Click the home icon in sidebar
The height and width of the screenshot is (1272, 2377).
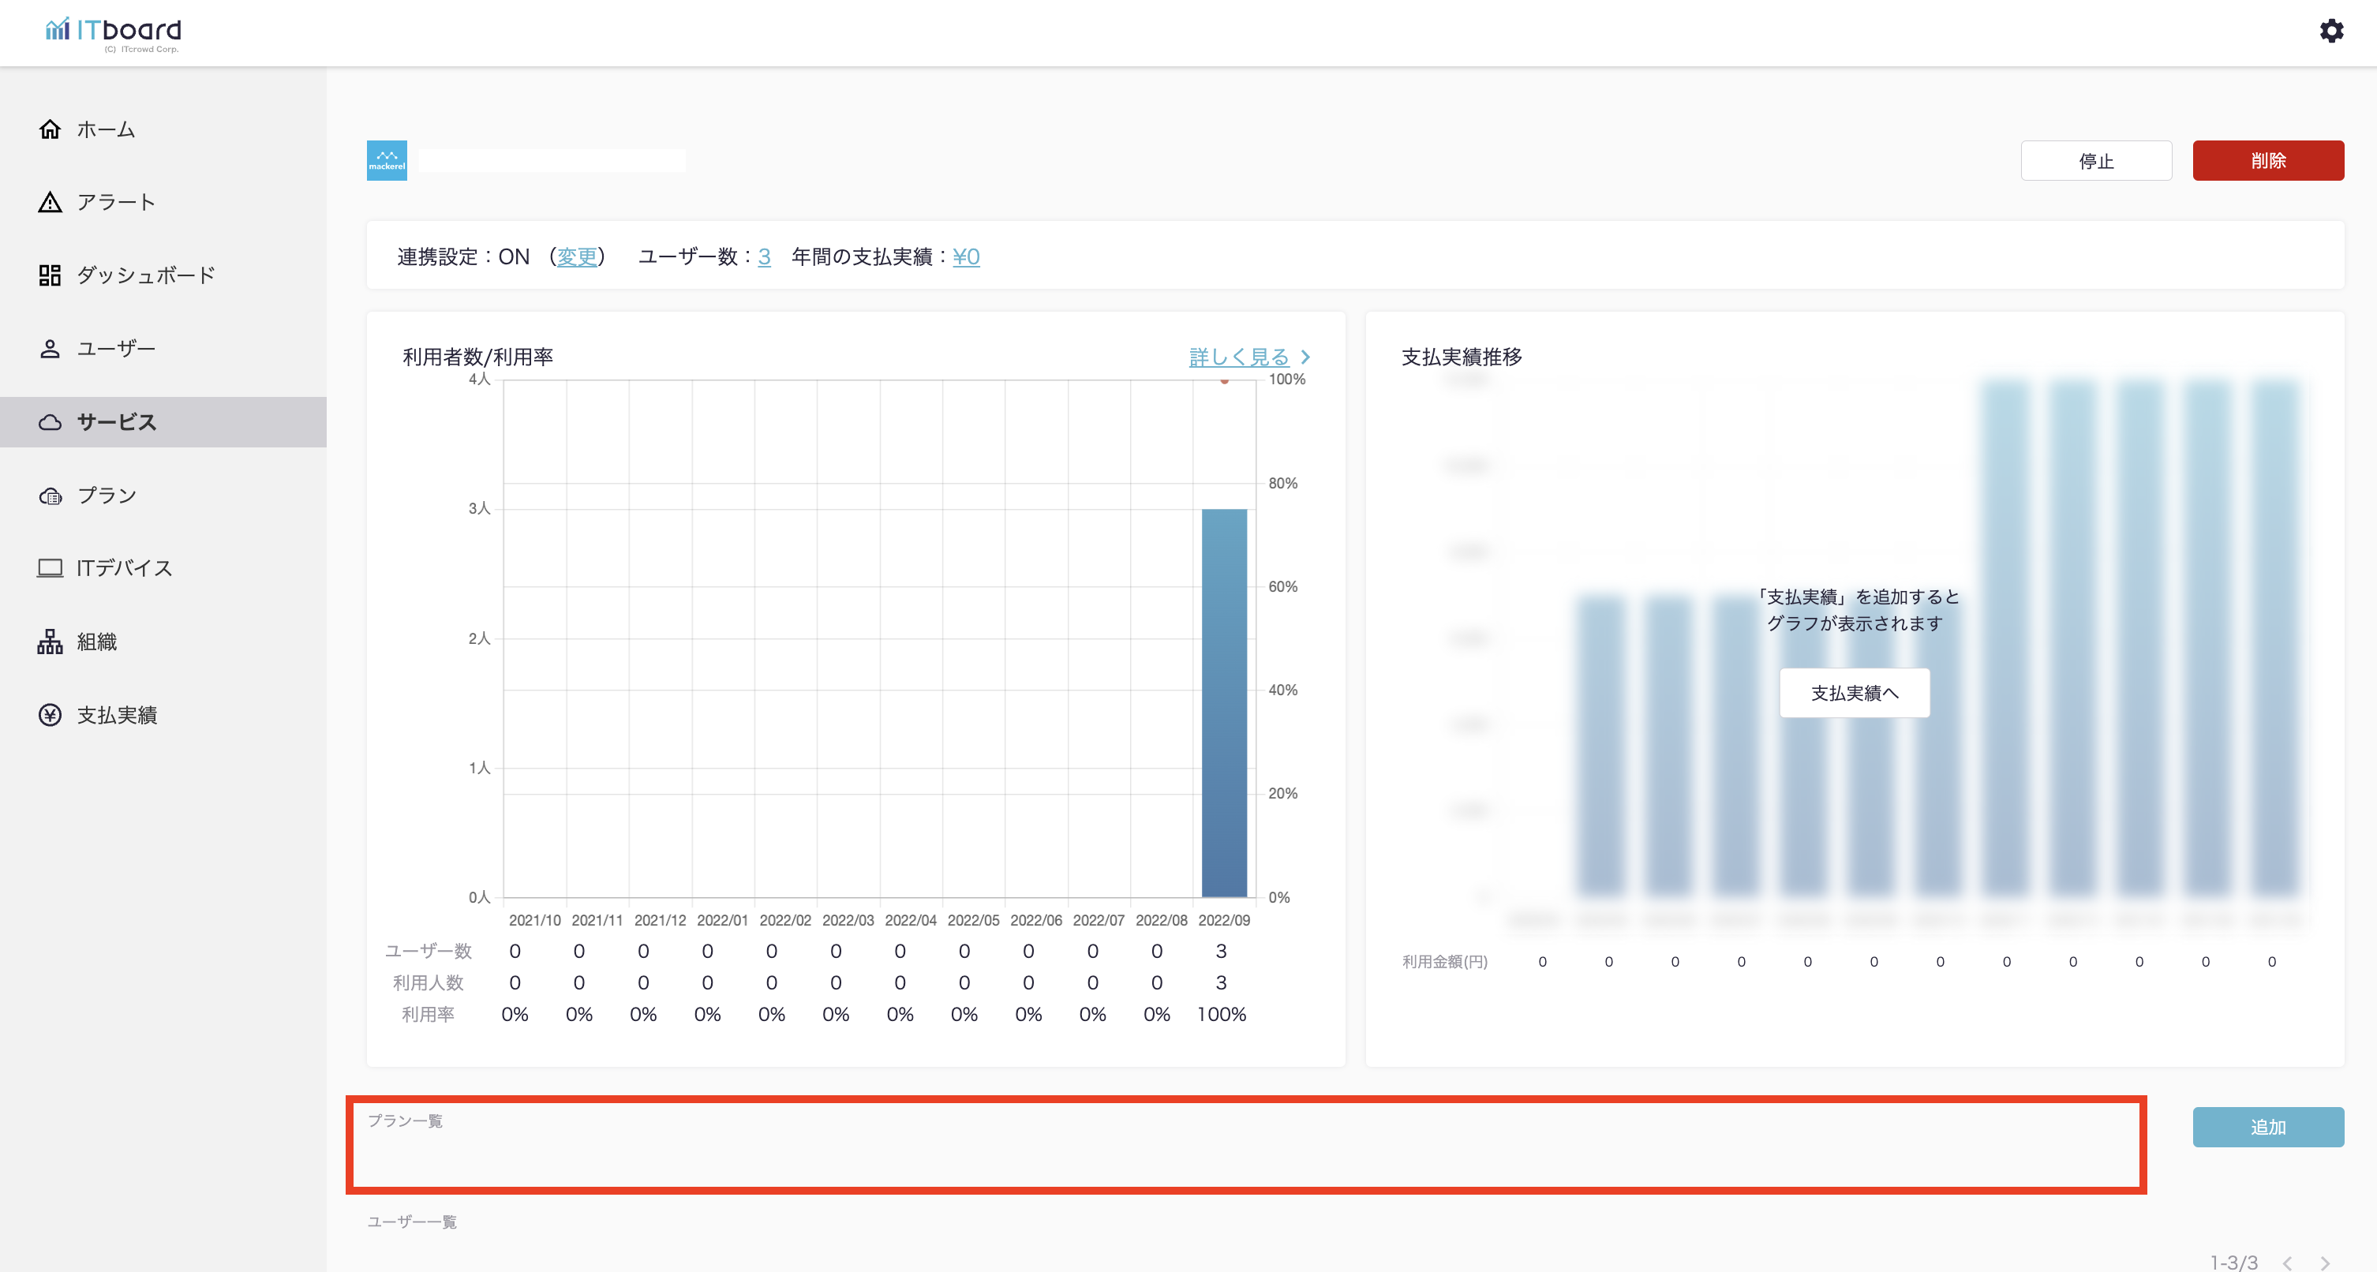tap(50, 129)
